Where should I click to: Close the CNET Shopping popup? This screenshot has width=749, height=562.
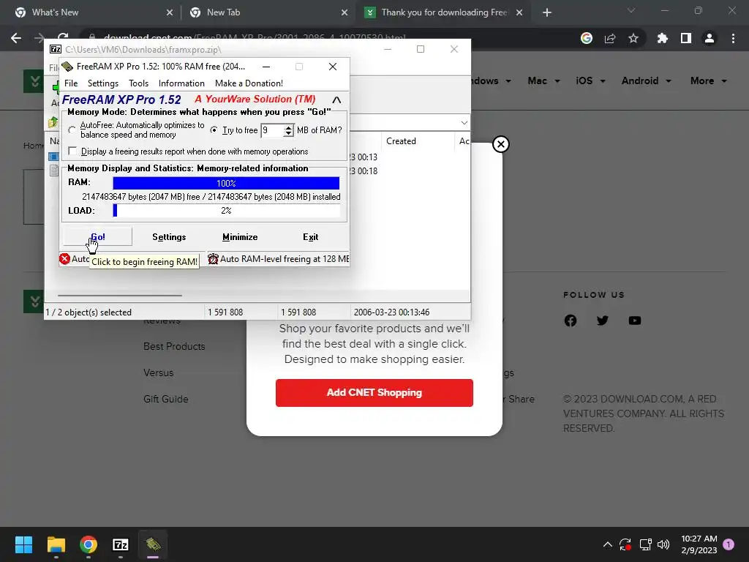(500, 144)
